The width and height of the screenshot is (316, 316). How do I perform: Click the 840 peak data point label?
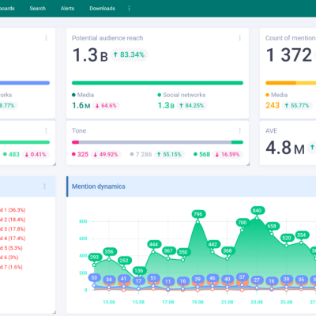(257, 210)
